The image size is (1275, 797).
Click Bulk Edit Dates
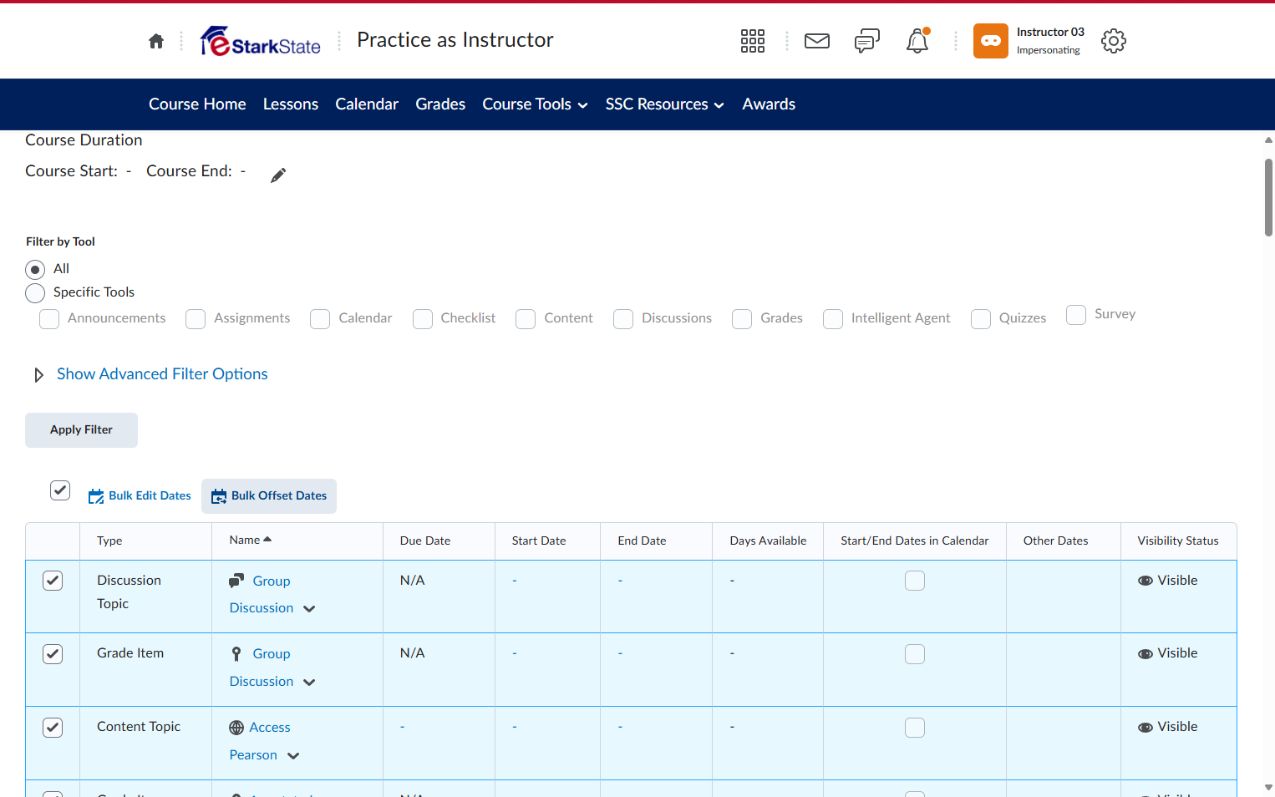[140, 496]
